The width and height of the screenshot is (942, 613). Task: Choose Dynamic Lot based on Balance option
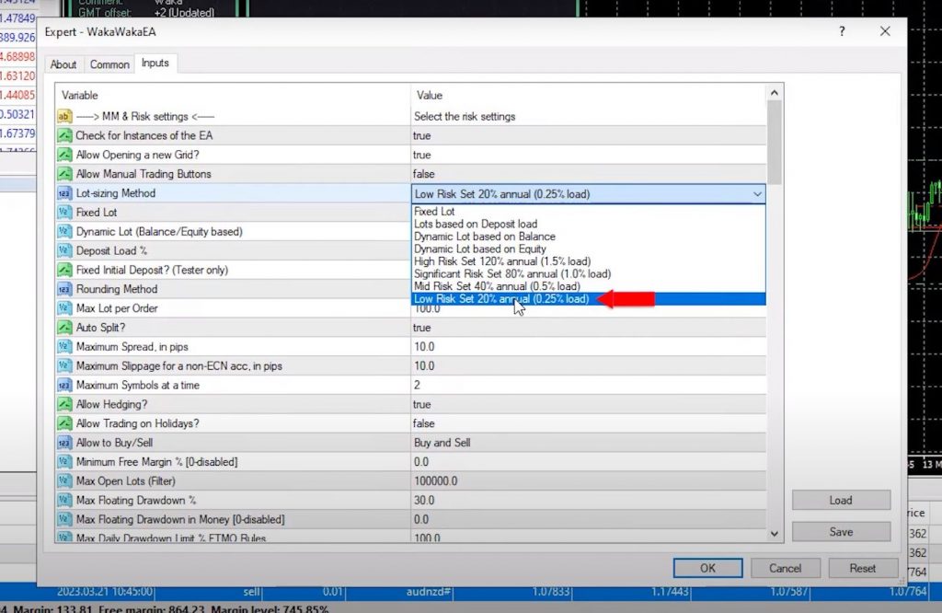[x=484, y=237]
